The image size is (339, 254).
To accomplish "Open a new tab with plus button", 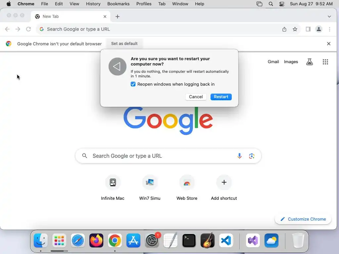I will pyautogui.click(x=118, y=17).
